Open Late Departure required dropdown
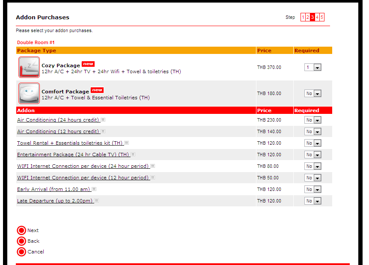369x265 pixels. click(x=313, y=201)
